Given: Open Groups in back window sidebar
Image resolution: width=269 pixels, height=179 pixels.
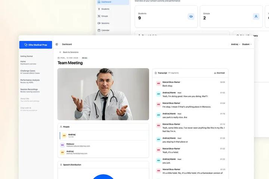Looking at the screenshot, I should (103, 16).
